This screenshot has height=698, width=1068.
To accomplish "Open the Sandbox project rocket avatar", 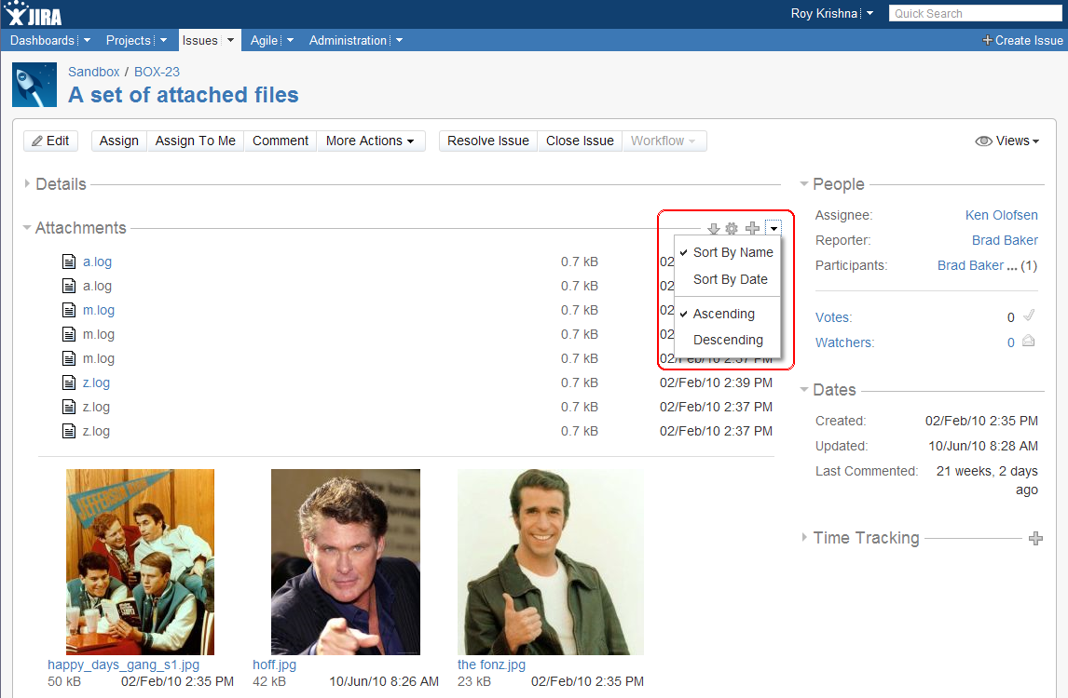I will [x=34, y=85].
